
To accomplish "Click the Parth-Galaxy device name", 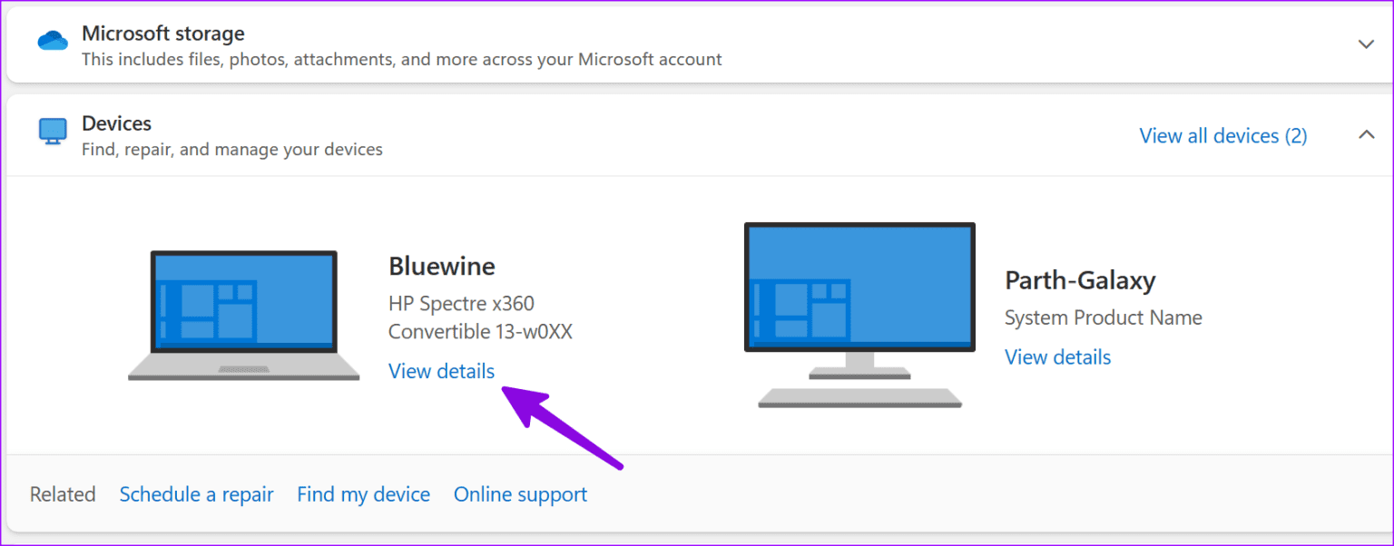I will [1080, 280].
